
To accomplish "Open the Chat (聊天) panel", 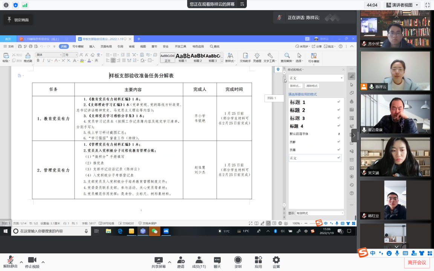I will pos(217,262).
